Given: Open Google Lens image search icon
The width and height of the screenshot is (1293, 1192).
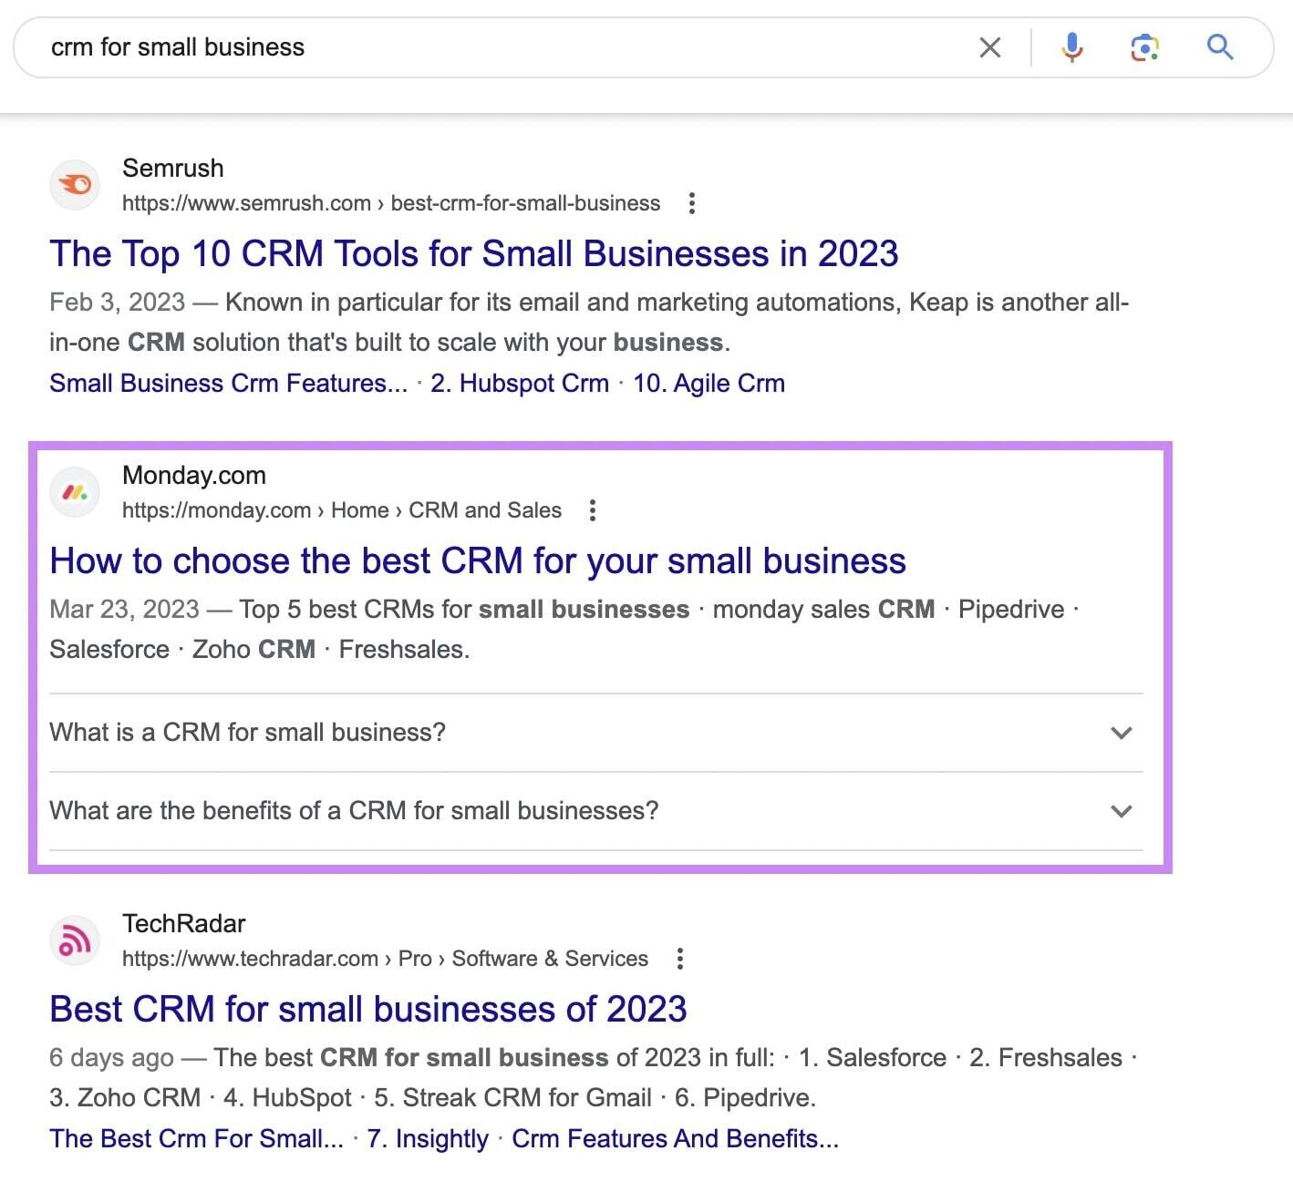Looking at the screenshot, I should [x=1144, y=47].
